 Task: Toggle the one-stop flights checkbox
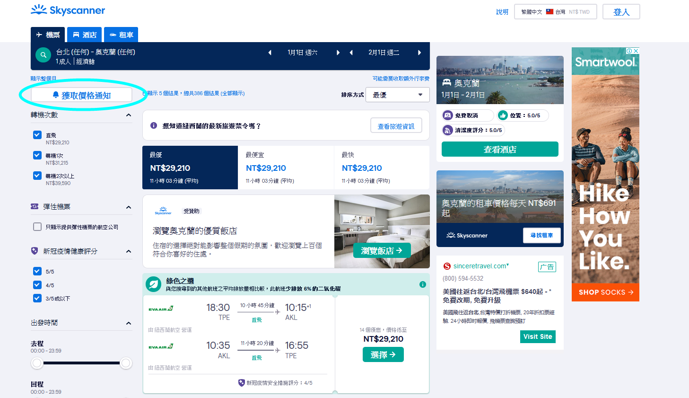[37, 155]
